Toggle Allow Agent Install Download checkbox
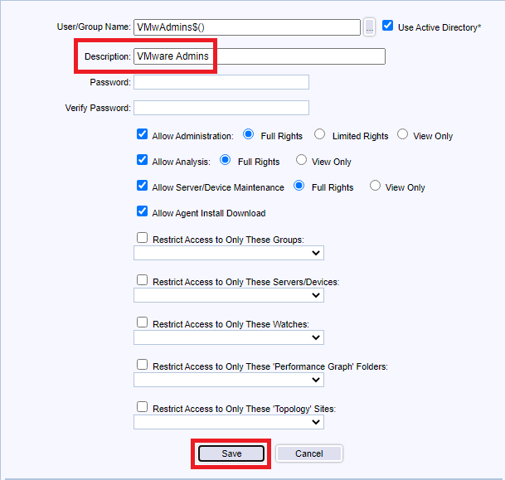Viewport: 505px width, 480px height. click(142, 212)
